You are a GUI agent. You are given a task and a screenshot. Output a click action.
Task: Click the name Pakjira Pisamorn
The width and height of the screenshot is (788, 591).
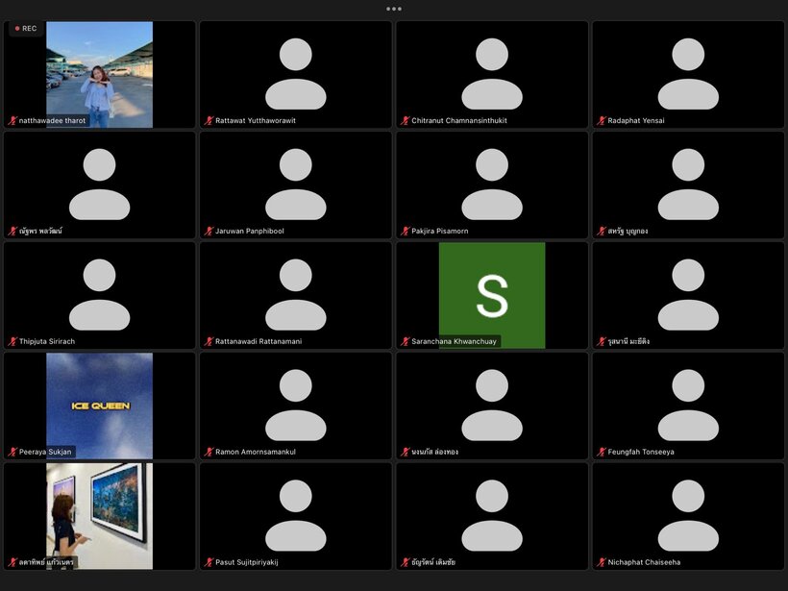tap(440, 232)
